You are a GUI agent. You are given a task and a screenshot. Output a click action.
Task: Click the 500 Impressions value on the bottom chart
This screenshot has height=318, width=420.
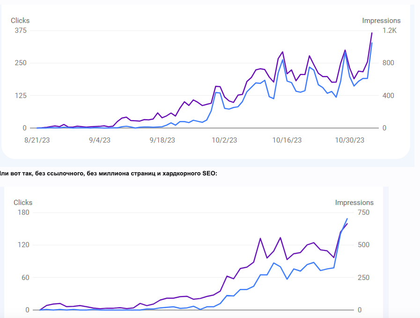pyautogui.click(x=363, y=245)
